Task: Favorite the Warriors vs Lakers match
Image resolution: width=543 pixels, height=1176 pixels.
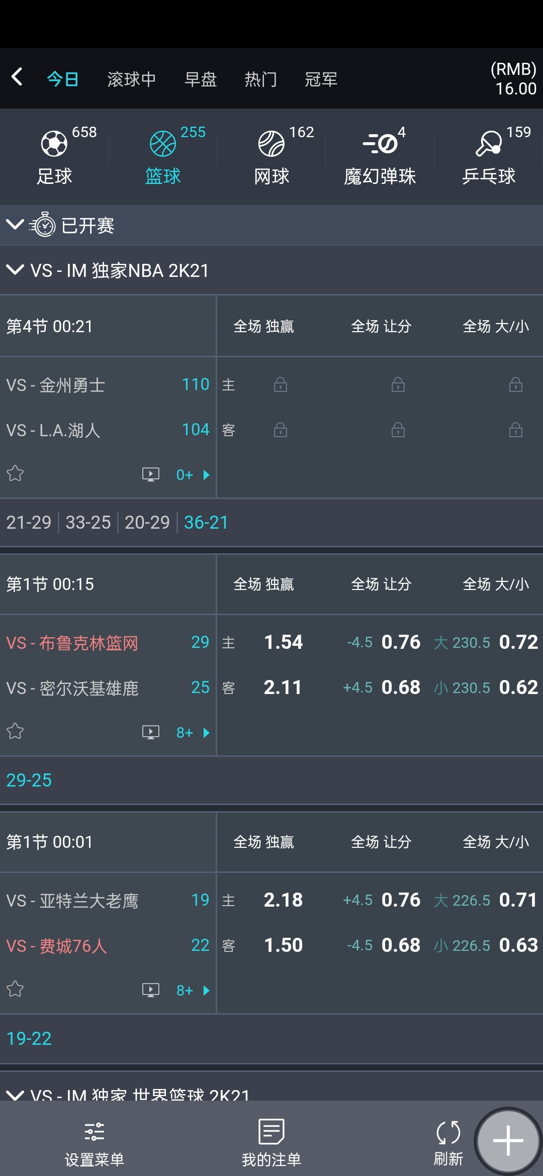Action: [x=15, y=473]
